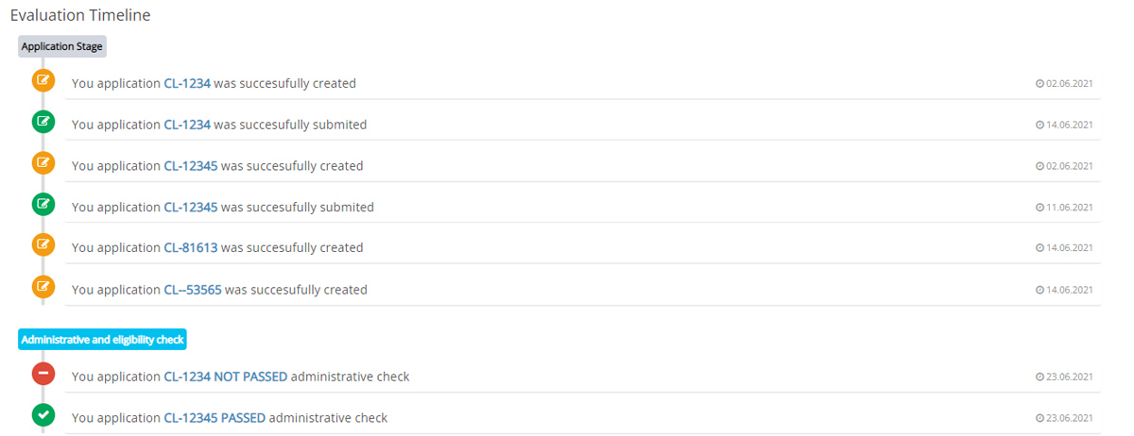
Task: Click the CL-12345 PASSED link
Action: [x=215, y=418]
